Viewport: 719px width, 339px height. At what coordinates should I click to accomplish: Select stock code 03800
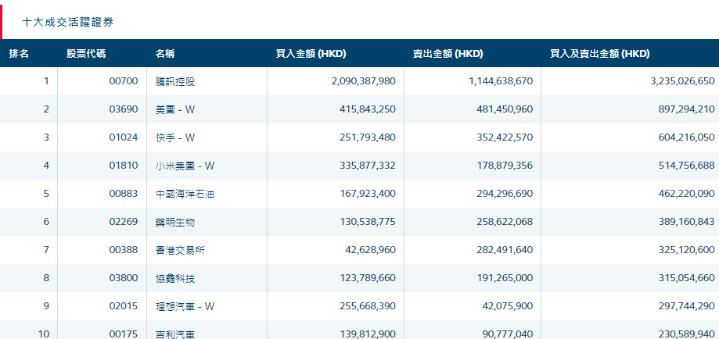click(x=124, y=278)
